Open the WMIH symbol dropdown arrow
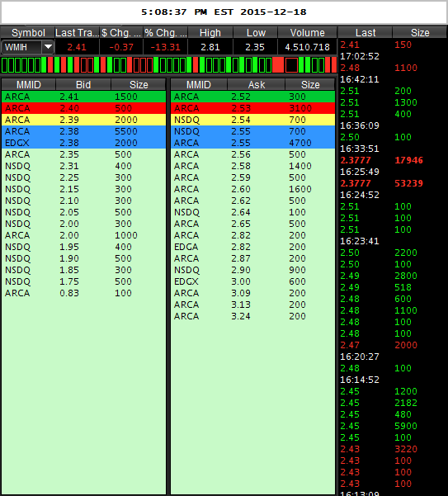The width and height of the screenshot is (448, 496). point(48,47)
